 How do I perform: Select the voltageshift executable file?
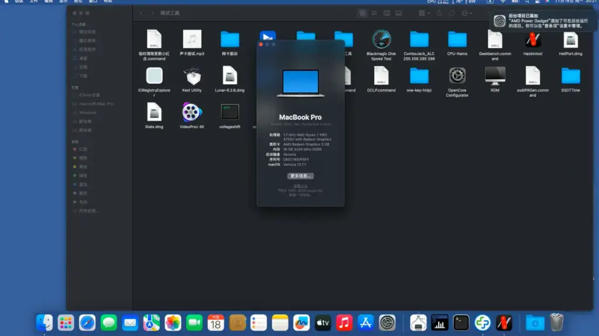229,112
